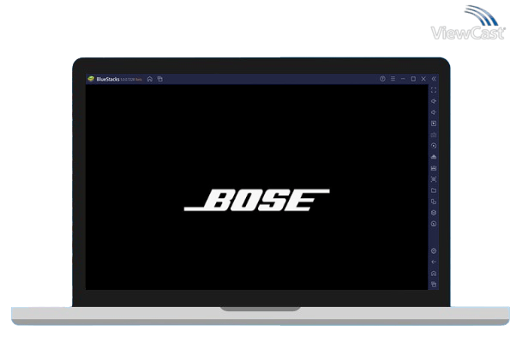Click the circular sync/rotate icon in sidebar
This screenshot has height=355, width=516.
(434, 146)
